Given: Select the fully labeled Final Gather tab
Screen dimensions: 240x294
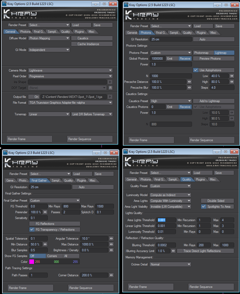Looking at the screenshot, I should [39, 181].
